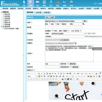The width and height of the screenshot is (102, 102).
Task: Open the 商城 (Shop) icon
Action: (x=65, y=2)
